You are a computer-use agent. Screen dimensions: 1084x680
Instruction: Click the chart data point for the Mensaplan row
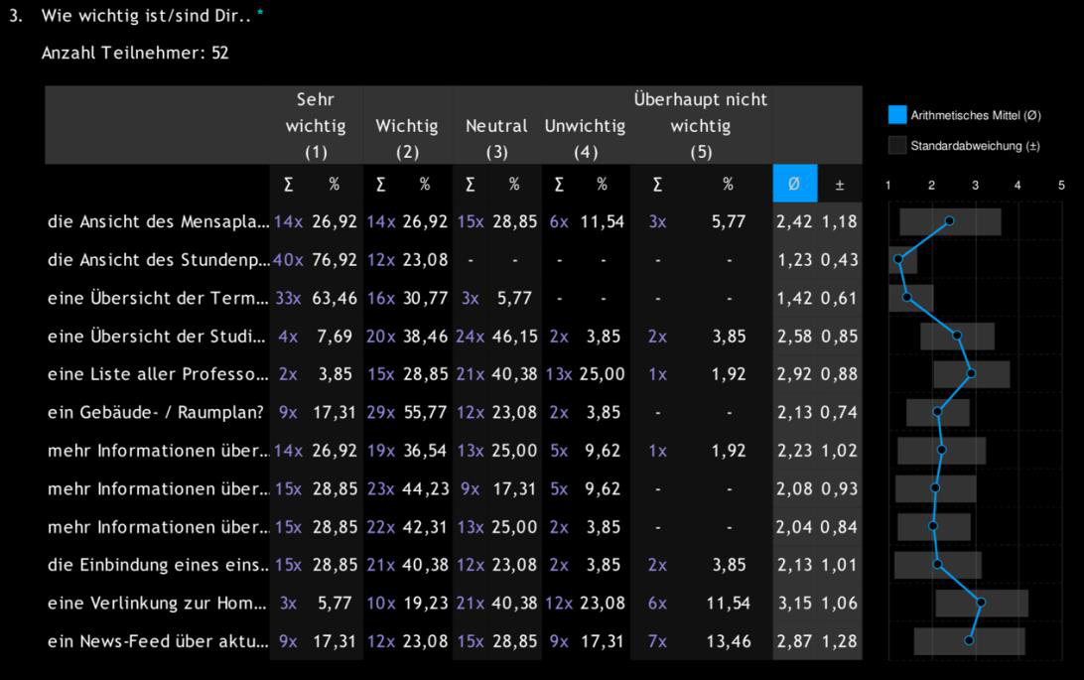[x=949, y=221]
